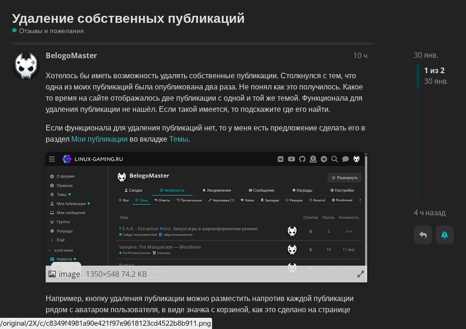This screenshot has width=466, height=329.
Task: Click the Telegram icon in the embedded screenshot
Action: coord(323,159)
